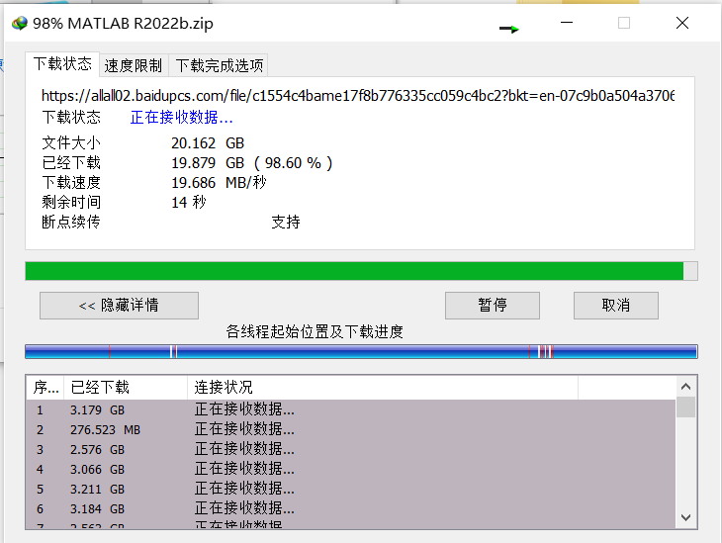Select thread row 6 with 3.184 GB
Image resolution: width=722 pixels, height=543 pixels.
351,509
